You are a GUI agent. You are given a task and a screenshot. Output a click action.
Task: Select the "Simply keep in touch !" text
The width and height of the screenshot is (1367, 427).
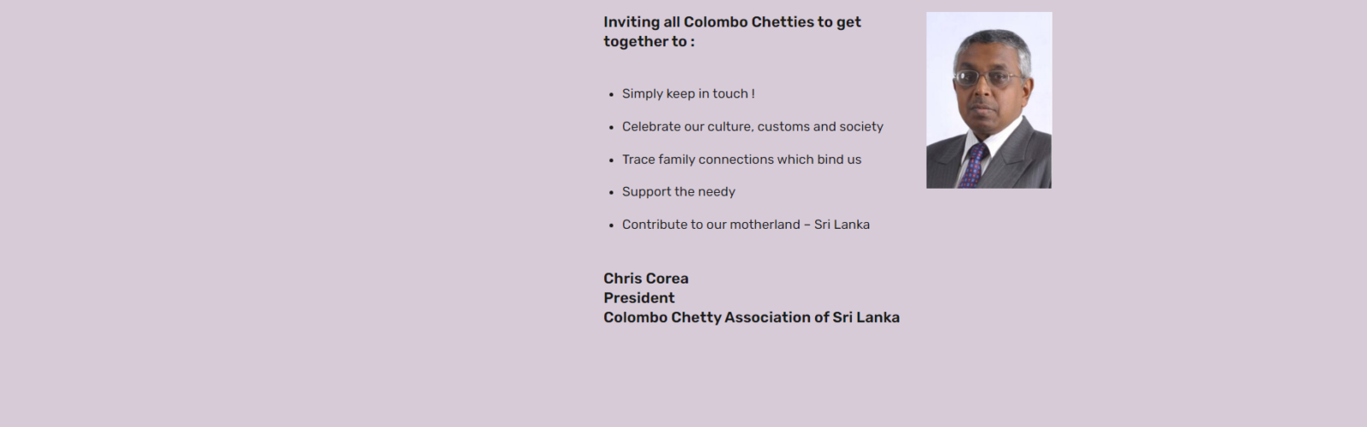click(688, 94)
